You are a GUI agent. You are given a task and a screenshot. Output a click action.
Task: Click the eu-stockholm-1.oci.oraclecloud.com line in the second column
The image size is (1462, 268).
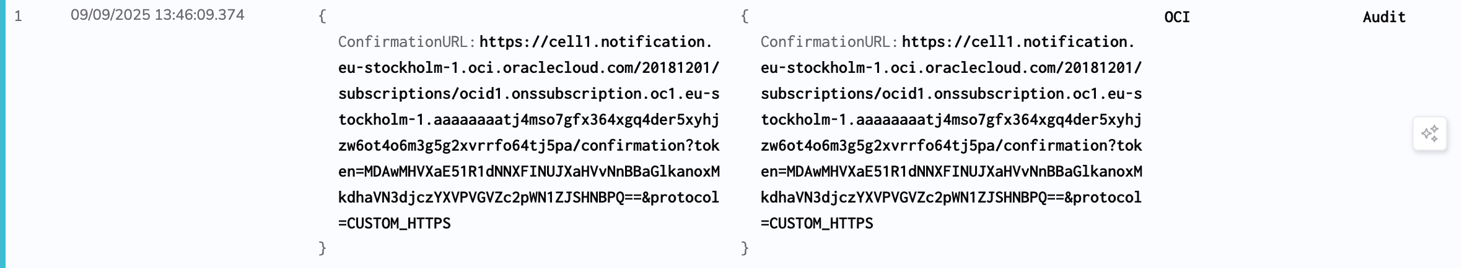coord(951,68)
